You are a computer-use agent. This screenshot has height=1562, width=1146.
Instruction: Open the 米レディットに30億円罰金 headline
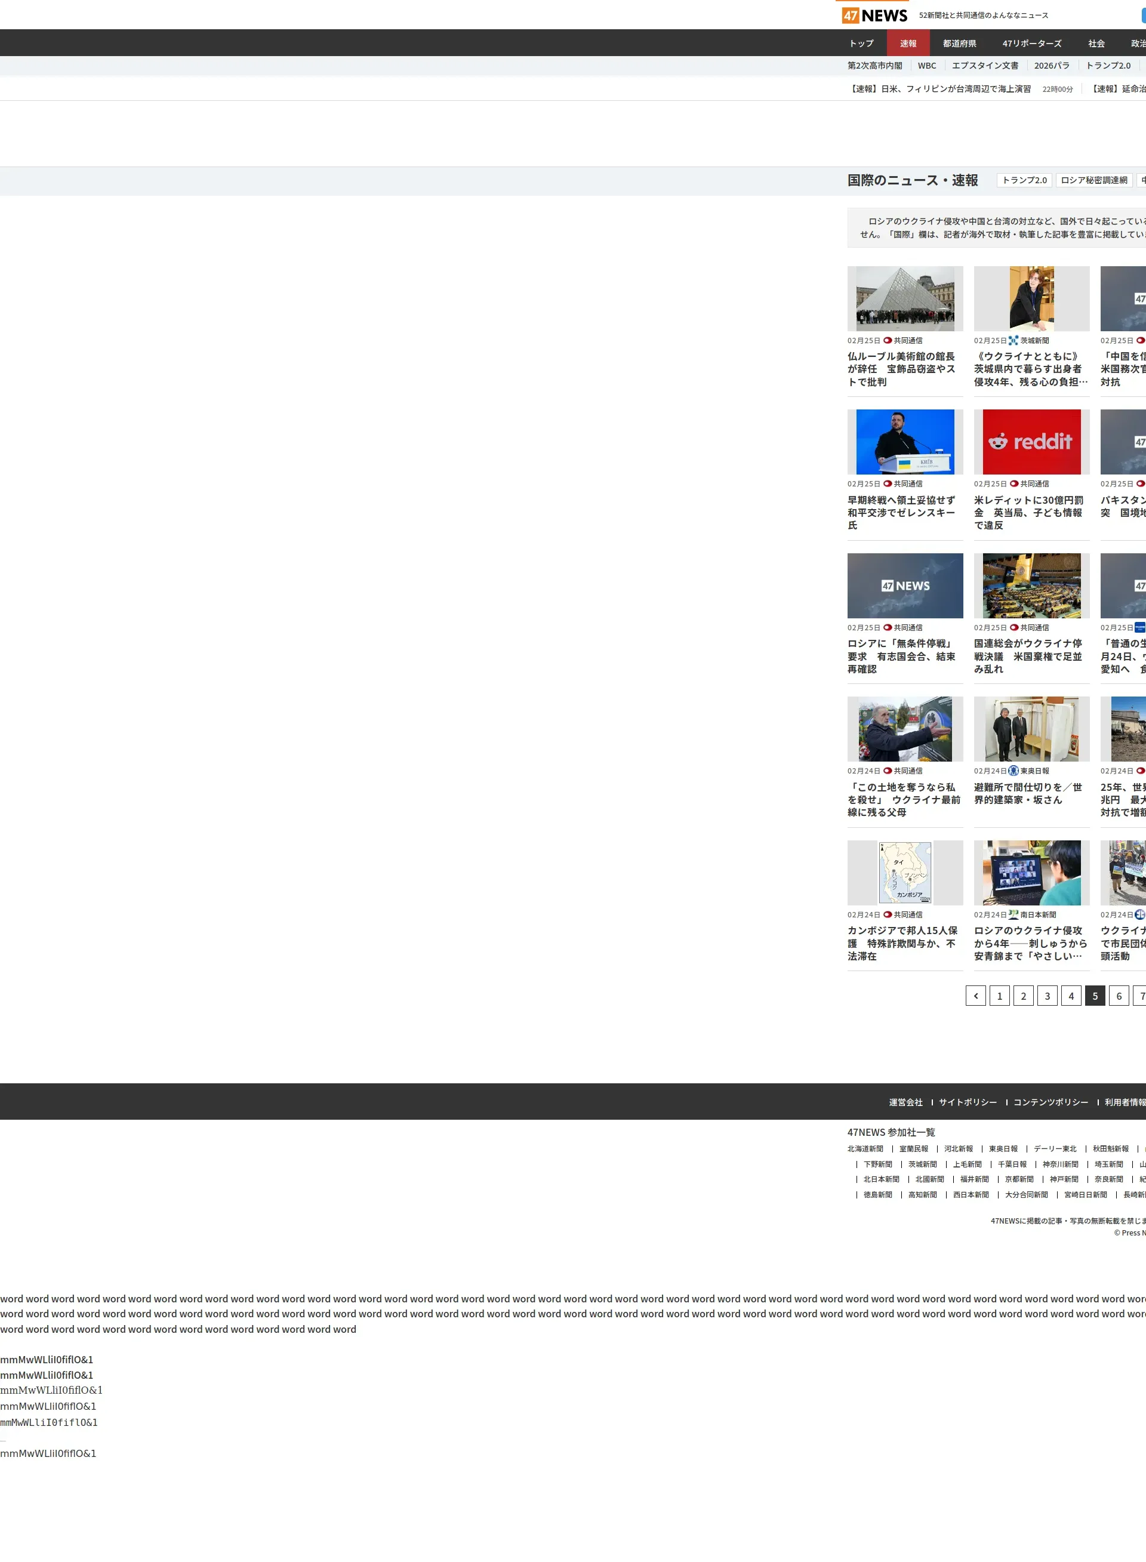pos(1029,513)
